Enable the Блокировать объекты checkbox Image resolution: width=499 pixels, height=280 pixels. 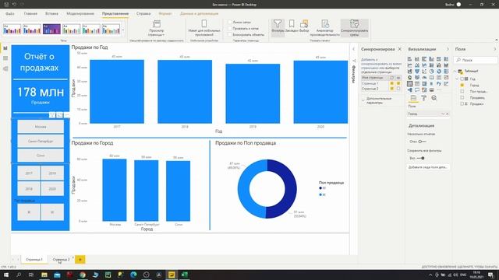(230, 34)
